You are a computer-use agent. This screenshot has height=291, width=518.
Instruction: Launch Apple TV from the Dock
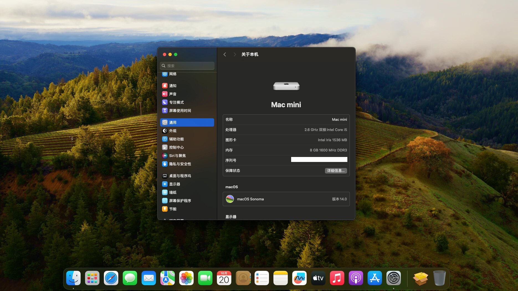tap(318, 278)
